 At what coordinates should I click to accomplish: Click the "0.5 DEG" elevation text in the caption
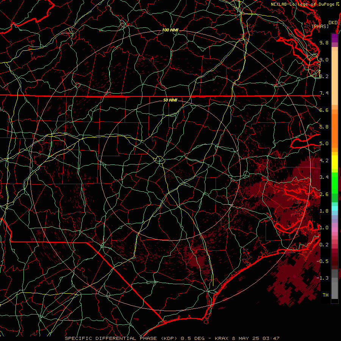click(x=193, y=338)
